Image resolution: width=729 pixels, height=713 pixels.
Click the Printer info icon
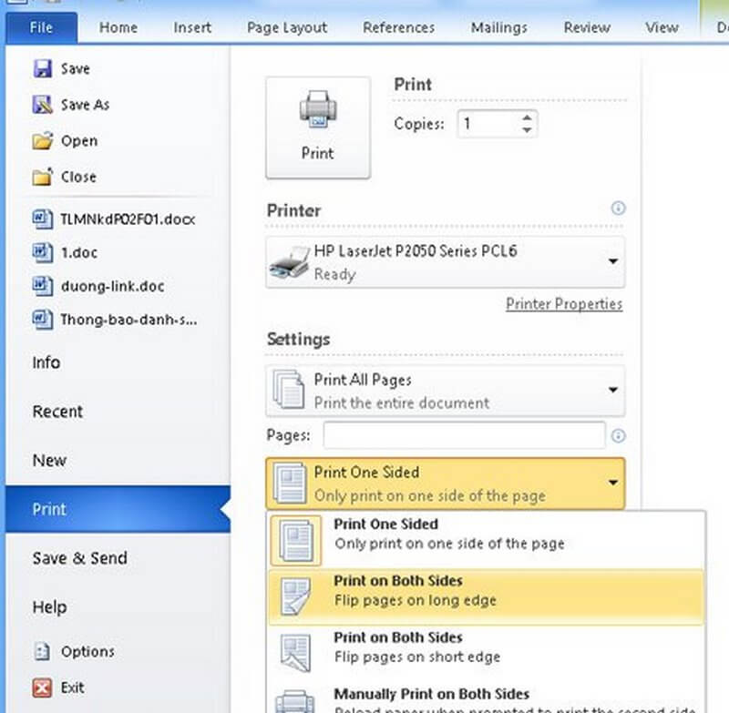point(618,209)
